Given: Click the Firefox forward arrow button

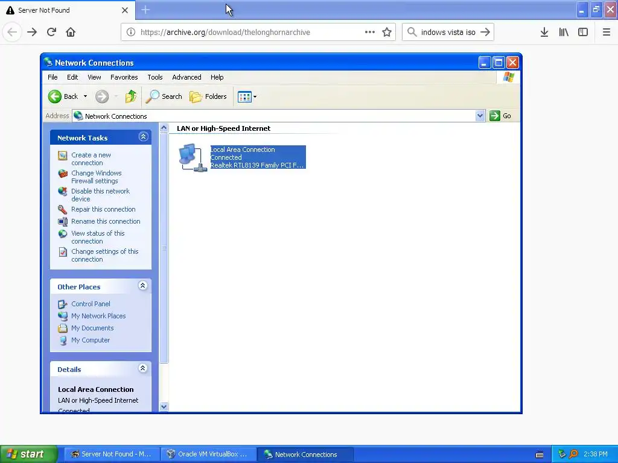Looking at the screenshot, I should point(32,32).
